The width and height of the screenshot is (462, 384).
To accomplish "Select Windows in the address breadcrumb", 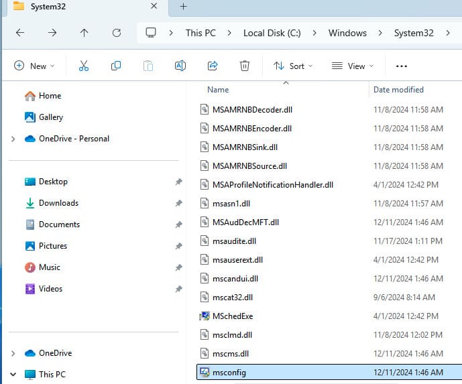I will click(347, 33).
